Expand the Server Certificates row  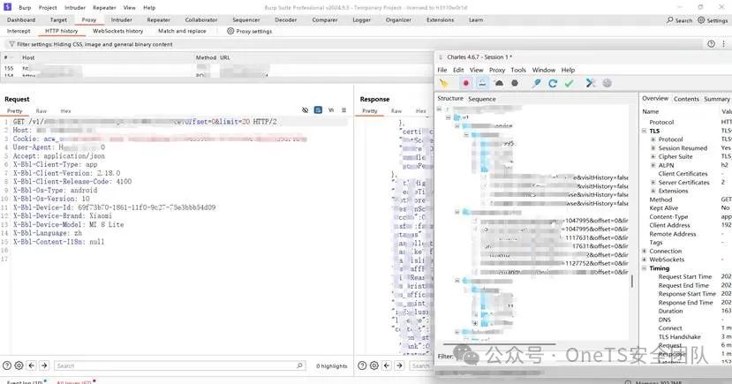653,183
